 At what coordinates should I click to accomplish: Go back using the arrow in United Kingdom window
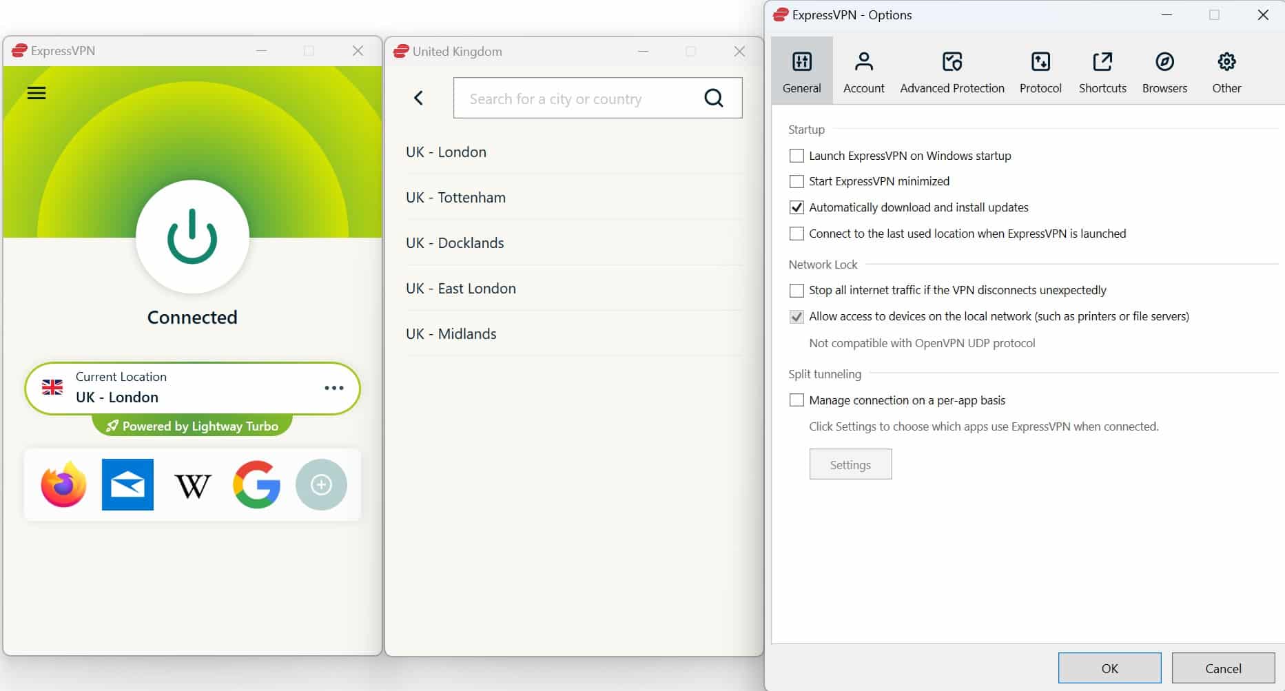(418, 98)
